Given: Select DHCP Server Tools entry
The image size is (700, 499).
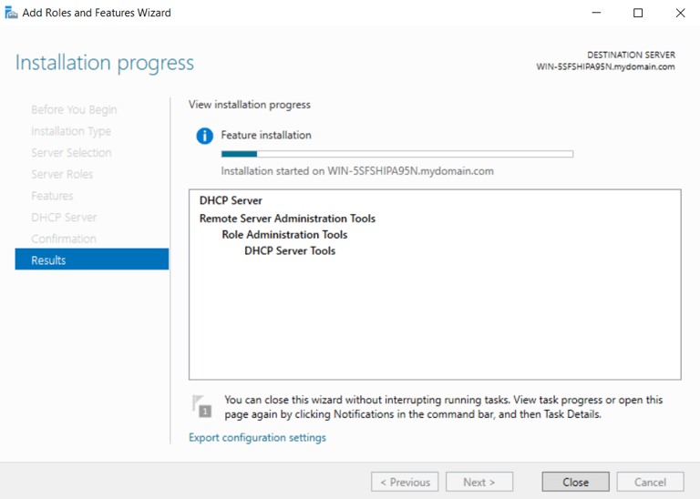Looking at the screenshot, I should pos(290,250).
